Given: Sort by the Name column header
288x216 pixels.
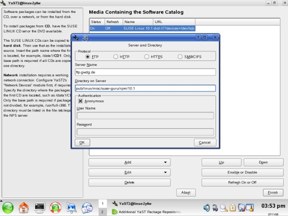Looking at the screenshot, I should (138, 22).
